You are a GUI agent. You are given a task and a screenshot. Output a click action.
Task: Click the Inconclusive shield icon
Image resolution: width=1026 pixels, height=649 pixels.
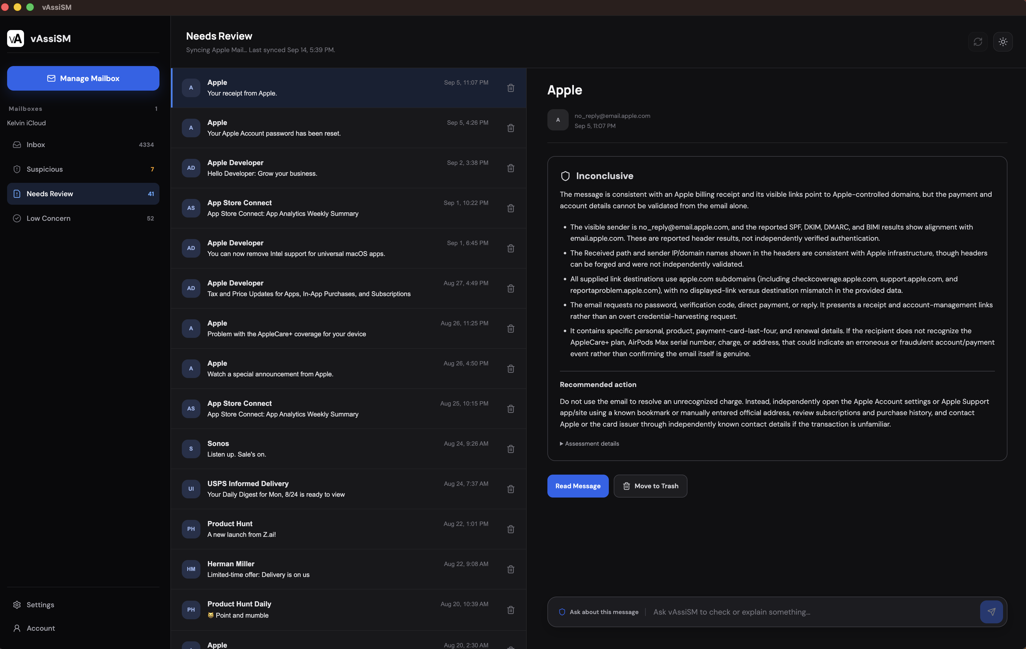[x=565, y=176]
